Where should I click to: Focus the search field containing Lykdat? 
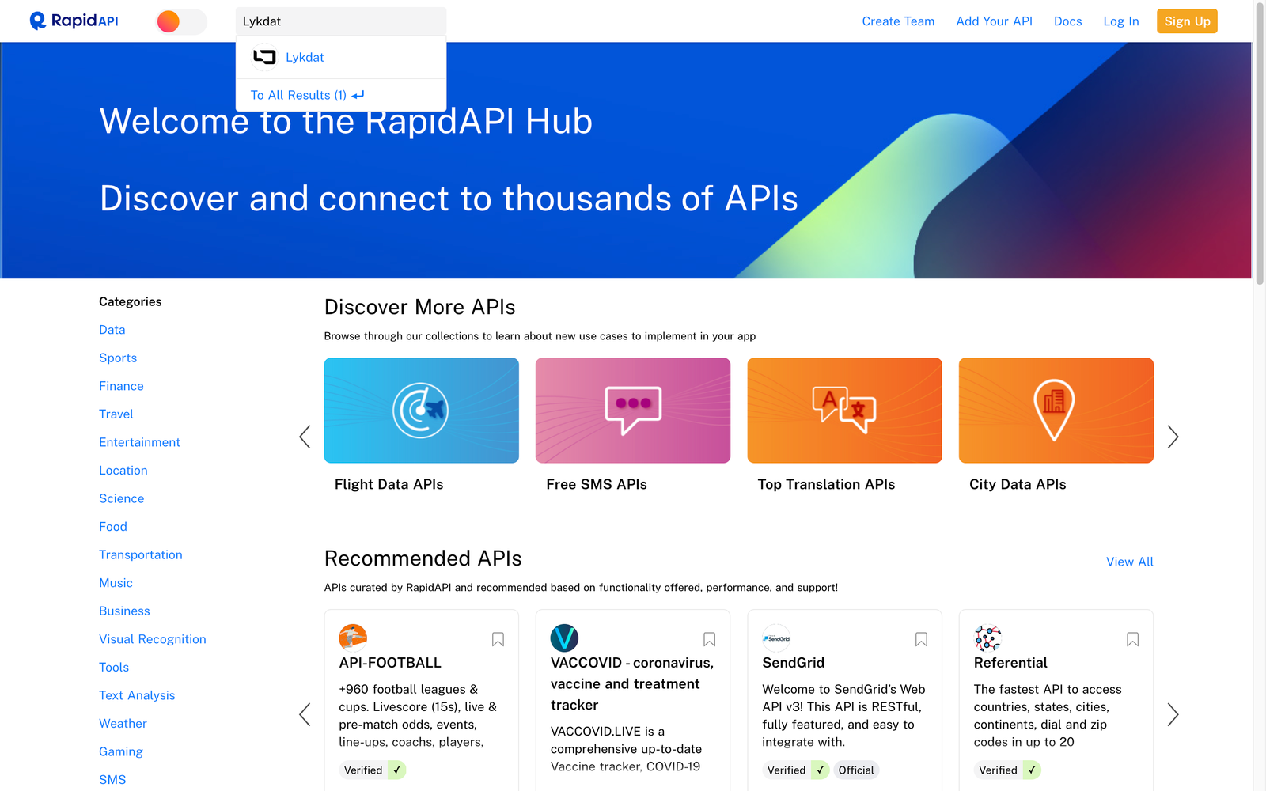pyautogui.click(x=341, y=21)
